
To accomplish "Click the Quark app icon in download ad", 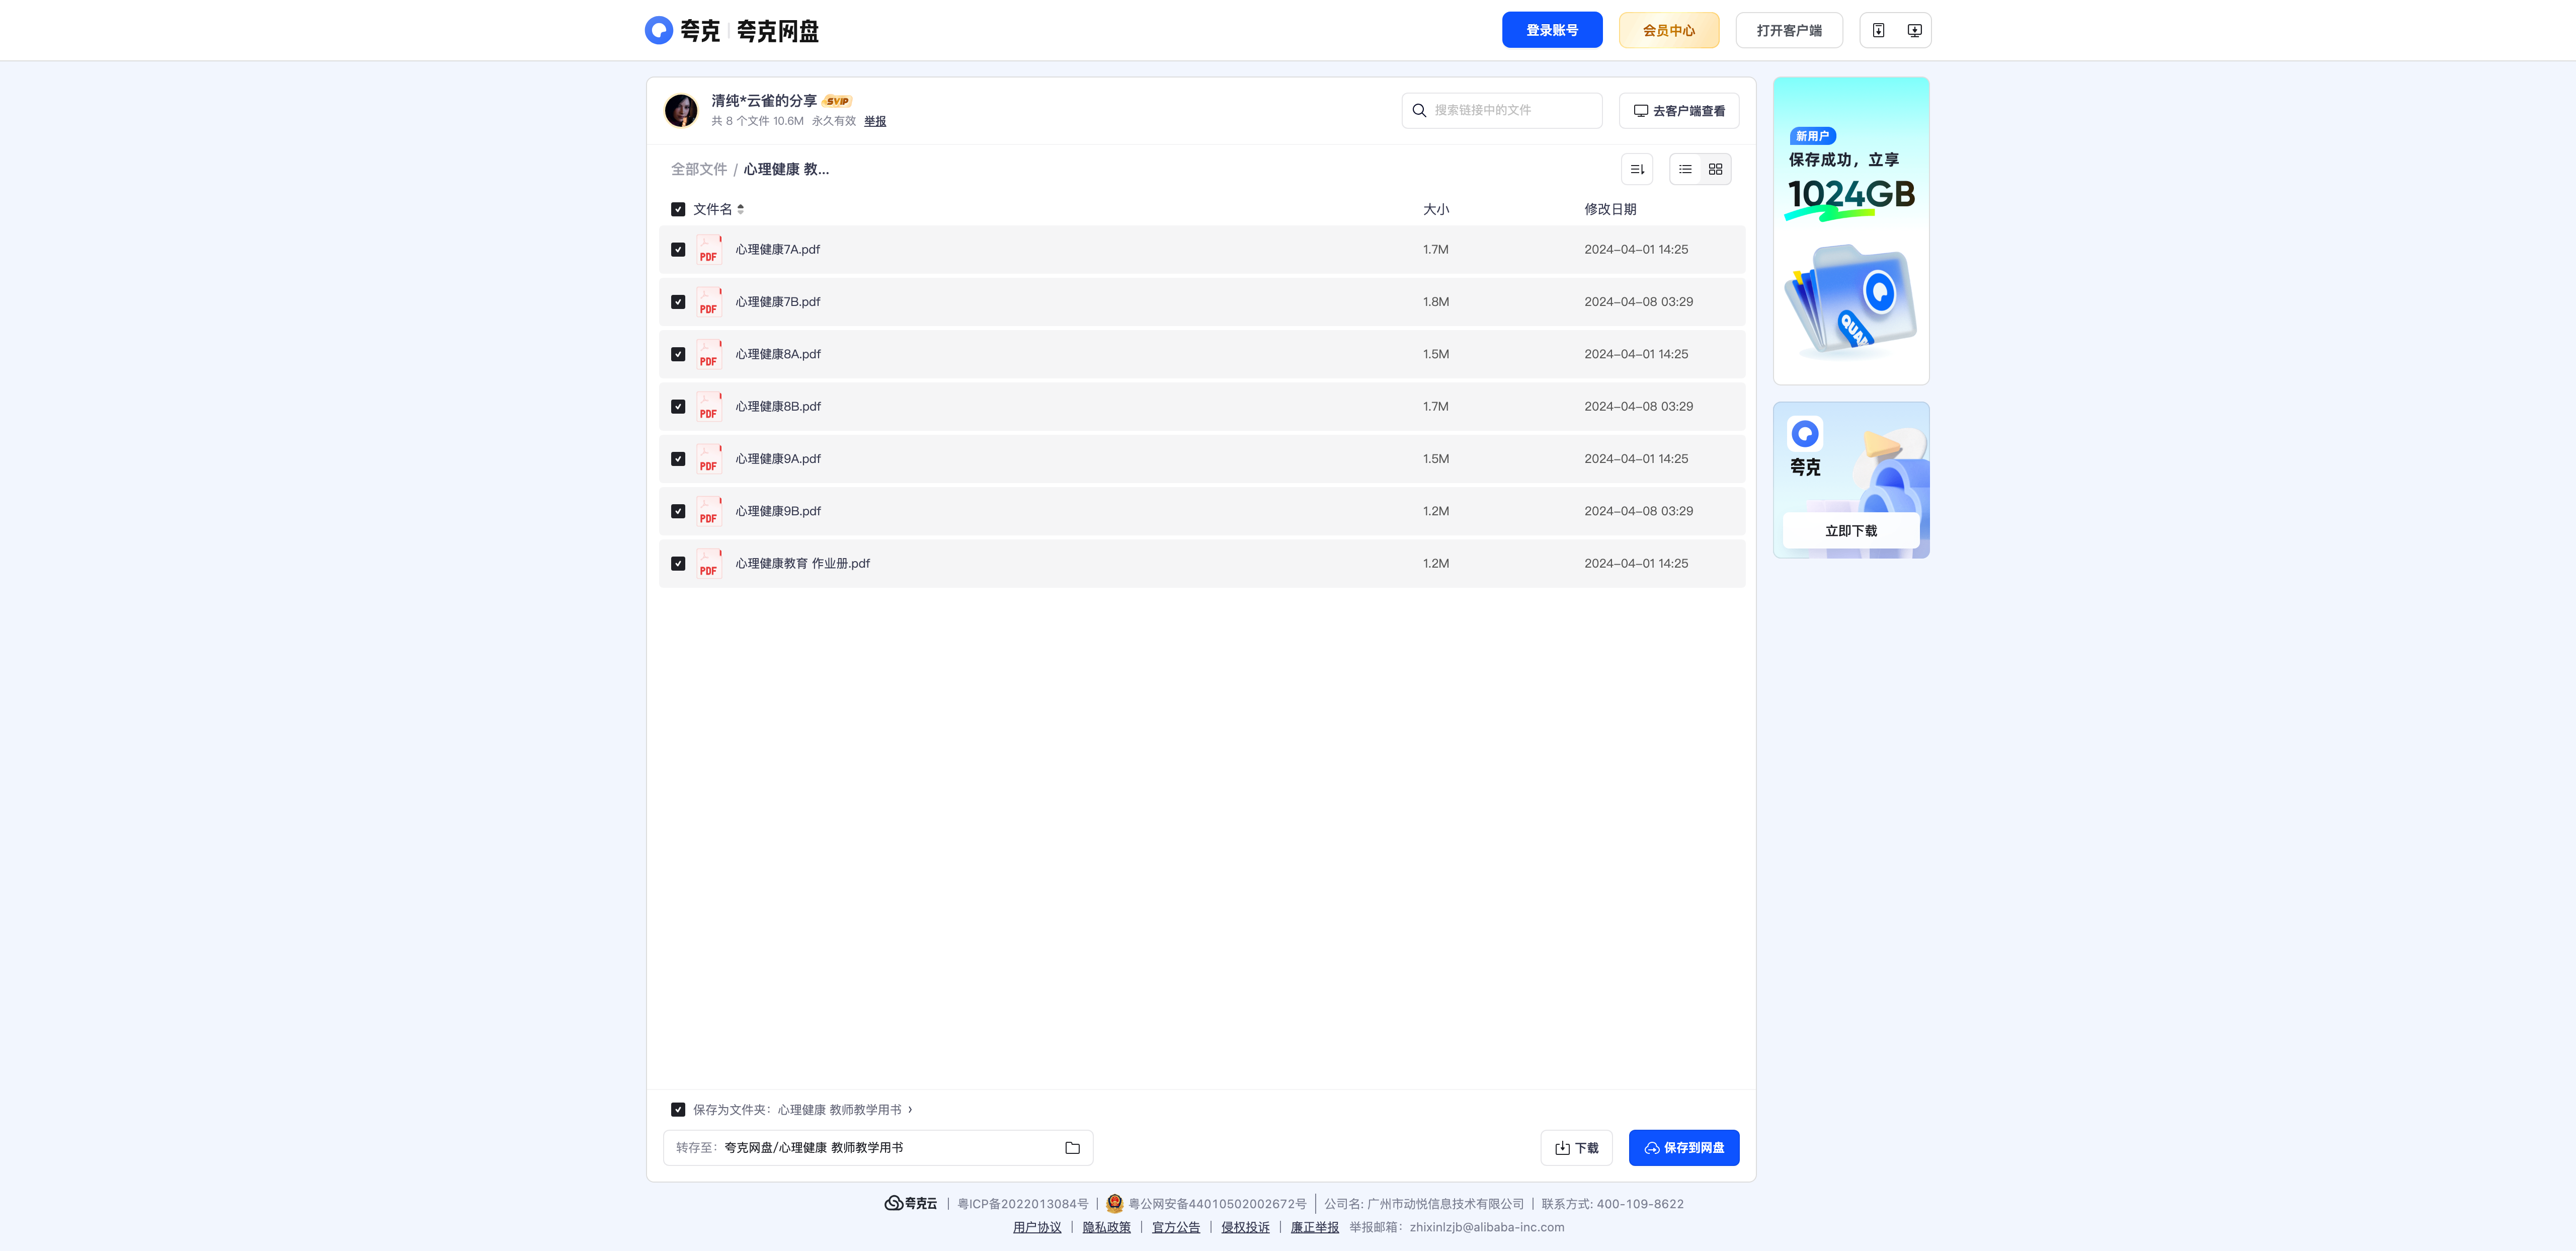I will [1805, 433].
